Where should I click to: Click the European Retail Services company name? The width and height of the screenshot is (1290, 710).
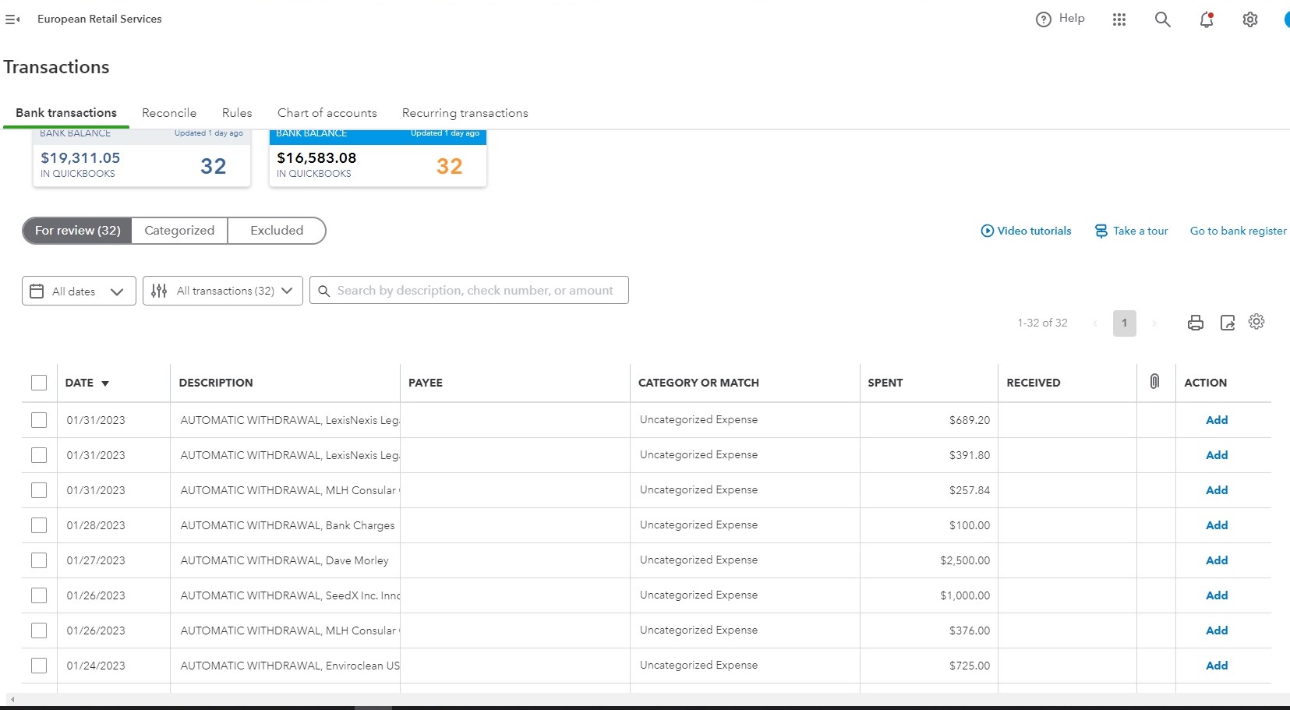point(100,19)
